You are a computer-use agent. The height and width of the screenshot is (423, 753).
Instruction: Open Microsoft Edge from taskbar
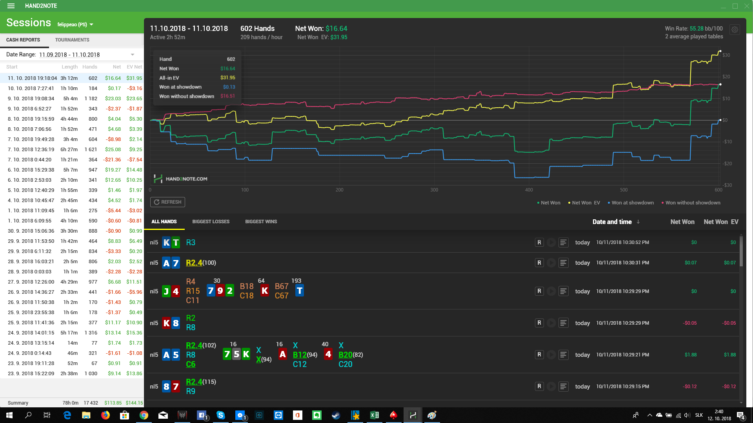[x=67, y=415]
